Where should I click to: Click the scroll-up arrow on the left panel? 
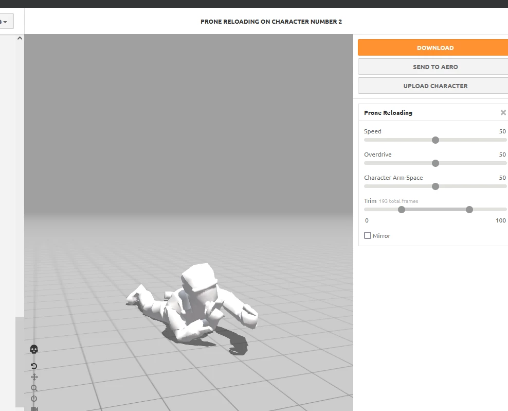20,38
